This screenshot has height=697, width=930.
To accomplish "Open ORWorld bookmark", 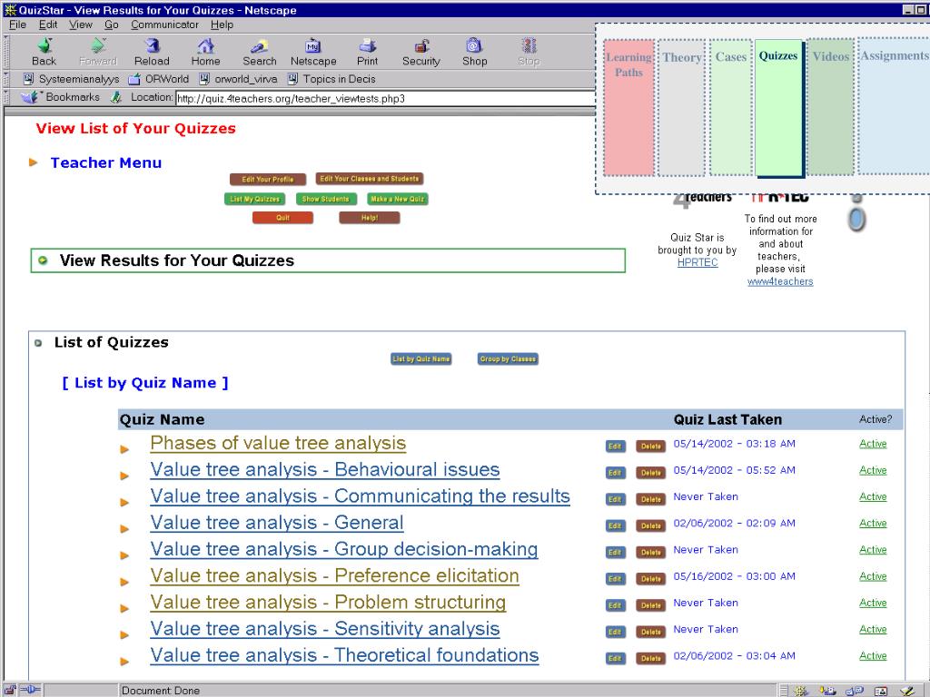I will pos(158,79).
